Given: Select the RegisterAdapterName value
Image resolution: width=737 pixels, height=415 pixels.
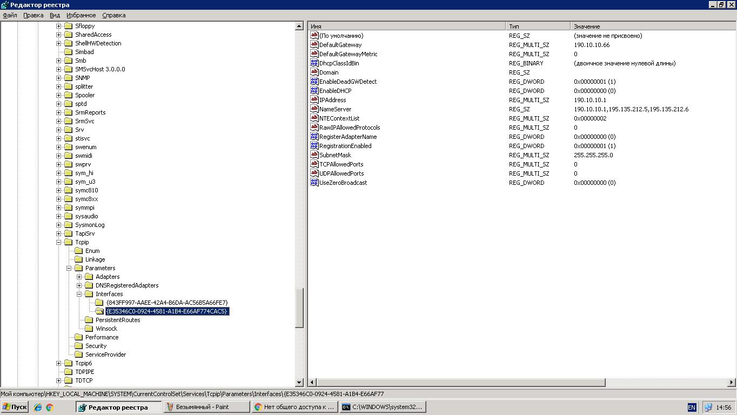Looking at the screenshot, I should tap(348, 137).
